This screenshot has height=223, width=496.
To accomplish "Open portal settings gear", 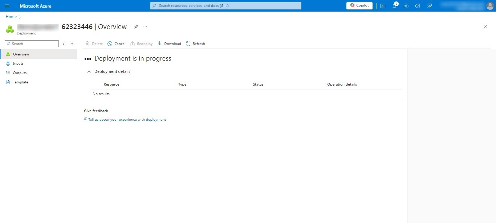I will [406, 6].
